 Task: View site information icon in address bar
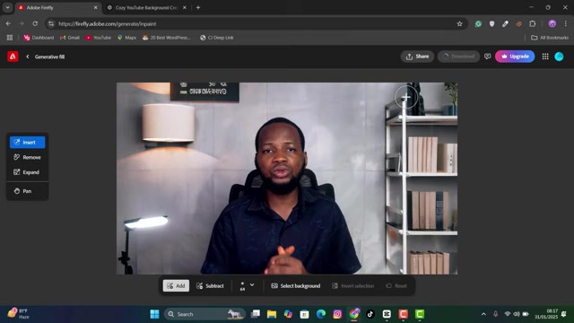pyautogui.click(x=51, y=24)
